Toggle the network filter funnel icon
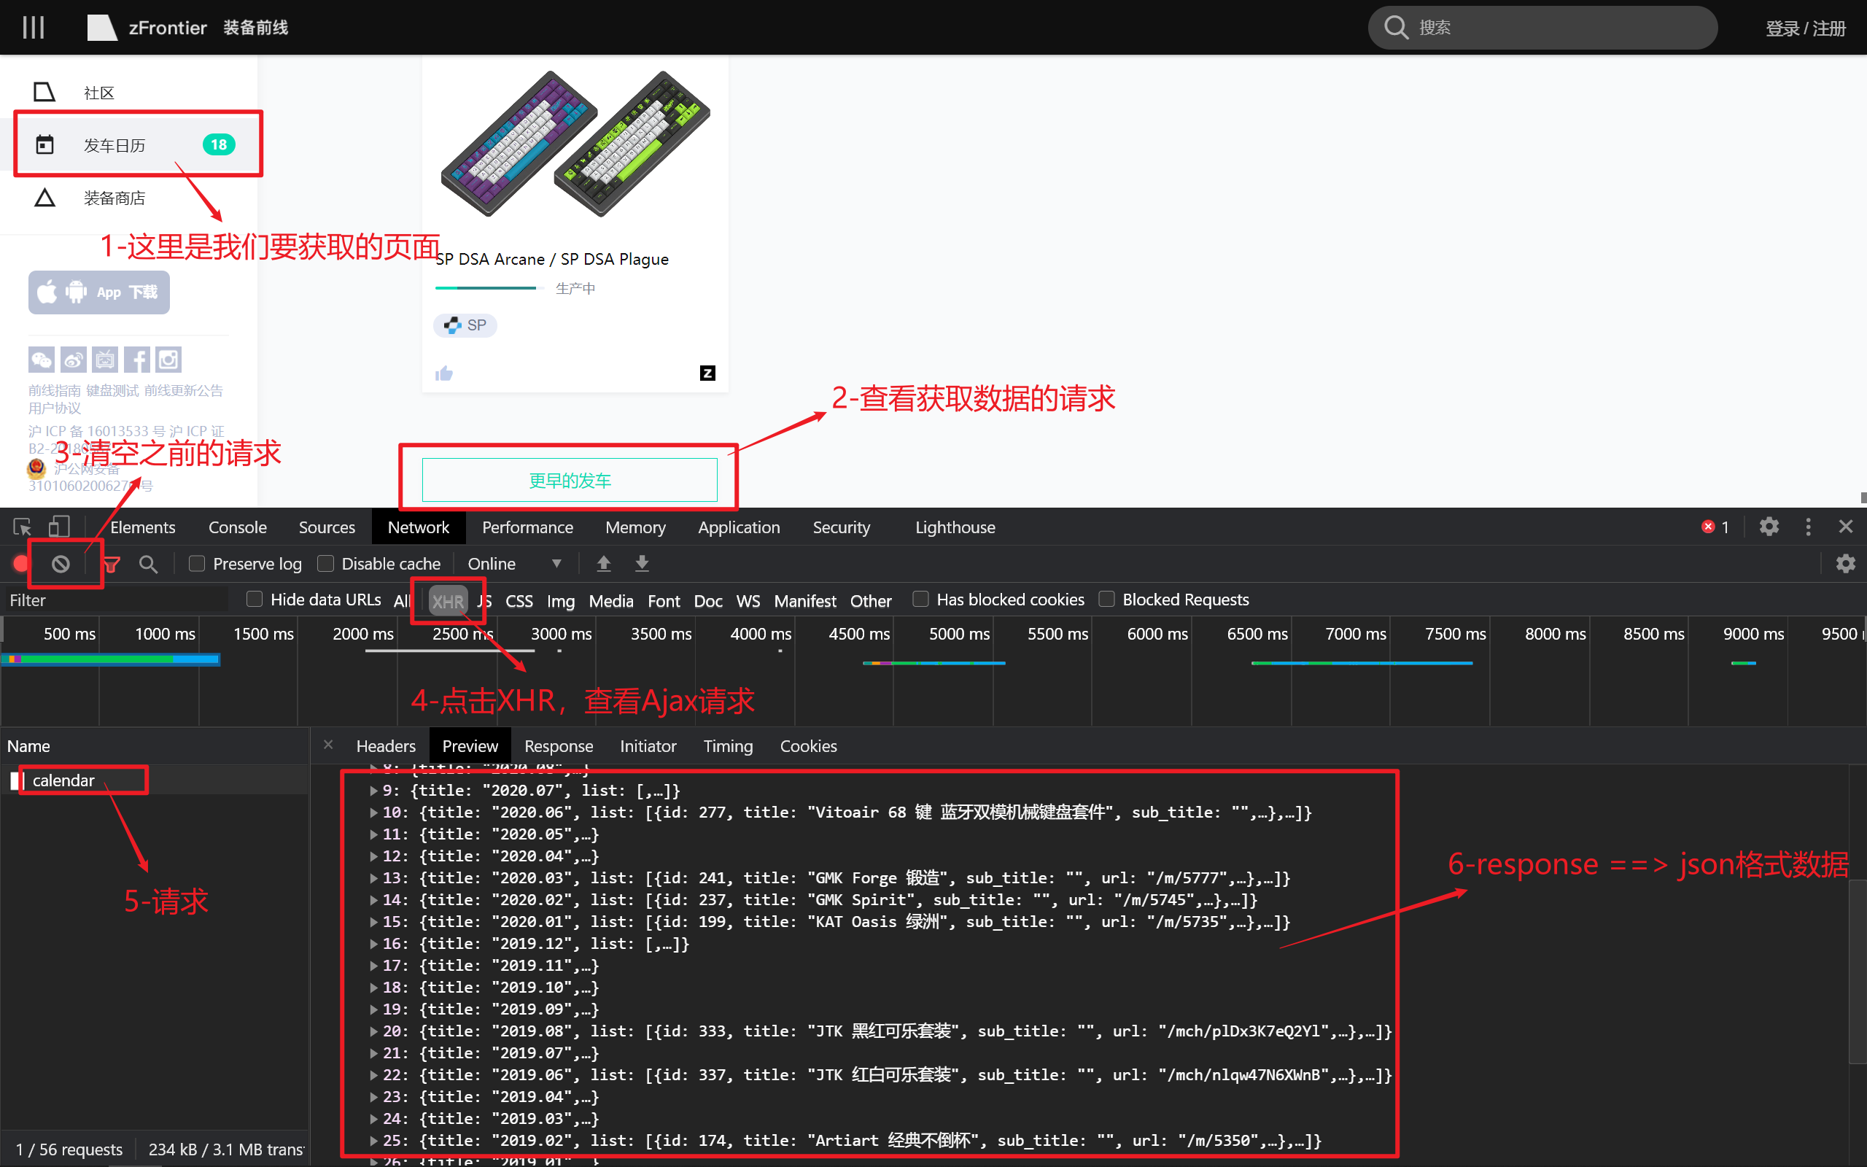1867x1167 pixels. click(x=111, y=565)
